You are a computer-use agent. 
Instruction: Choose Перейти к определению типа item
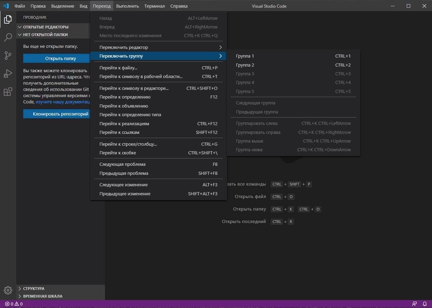pyautogui.click(x=158, y=115)
